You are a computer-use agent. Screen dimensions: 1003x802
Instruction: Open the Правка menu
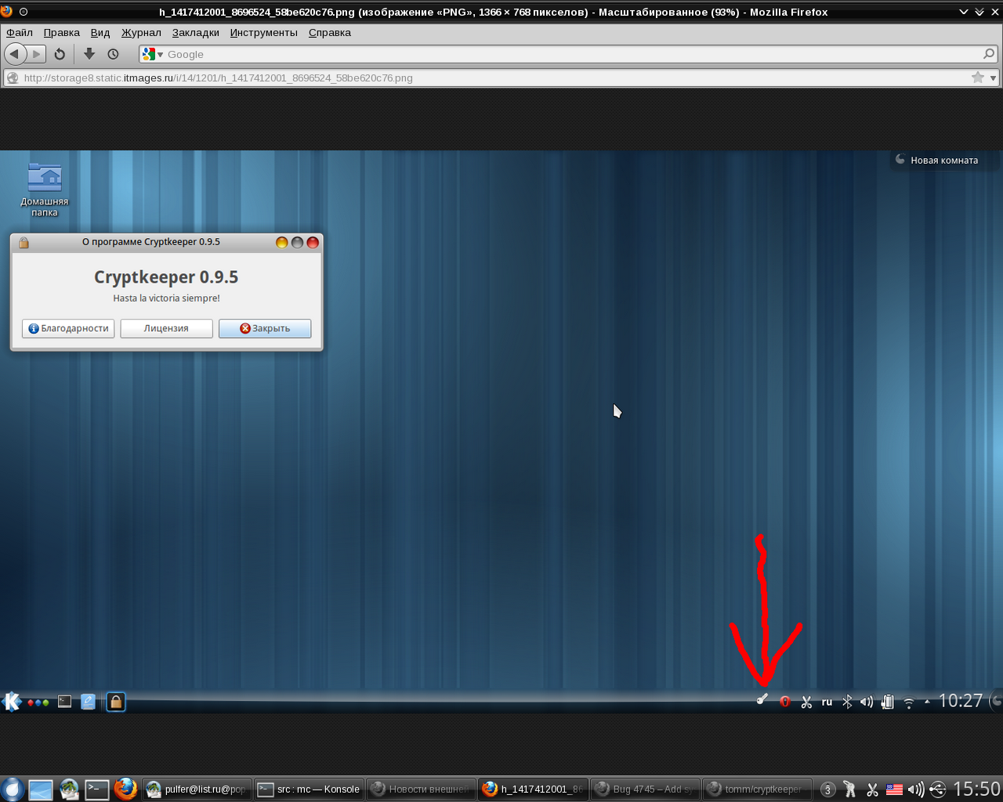point(62,32)
